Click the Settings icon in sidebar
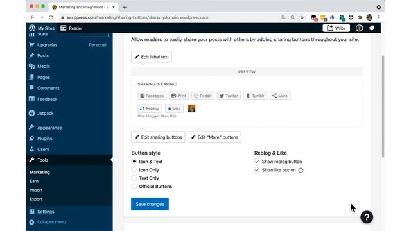The image size is (411, 231). click(x=31, y=212)
